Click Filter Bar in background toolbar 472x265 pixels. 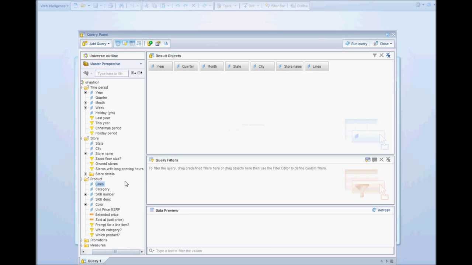pyautogui.click(x=275, y=6)
